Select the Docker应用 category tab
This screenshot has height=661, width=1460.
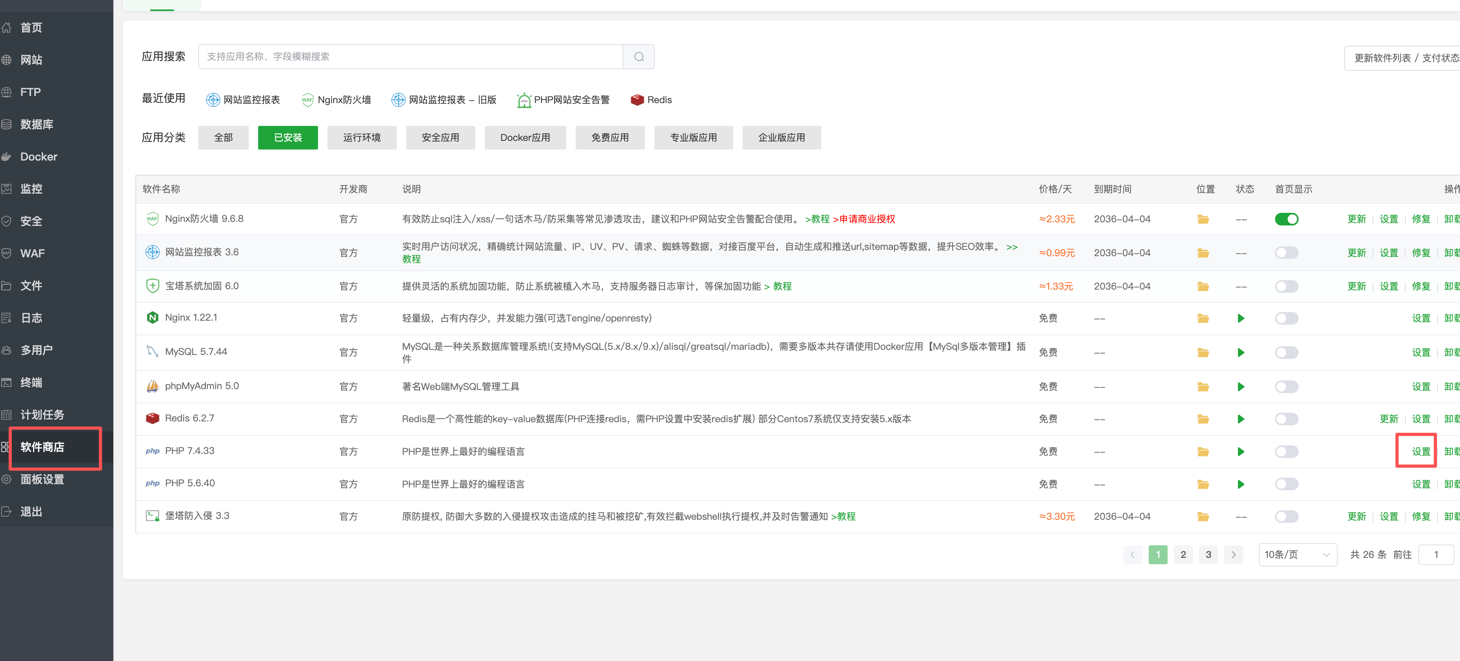[525, 138]
